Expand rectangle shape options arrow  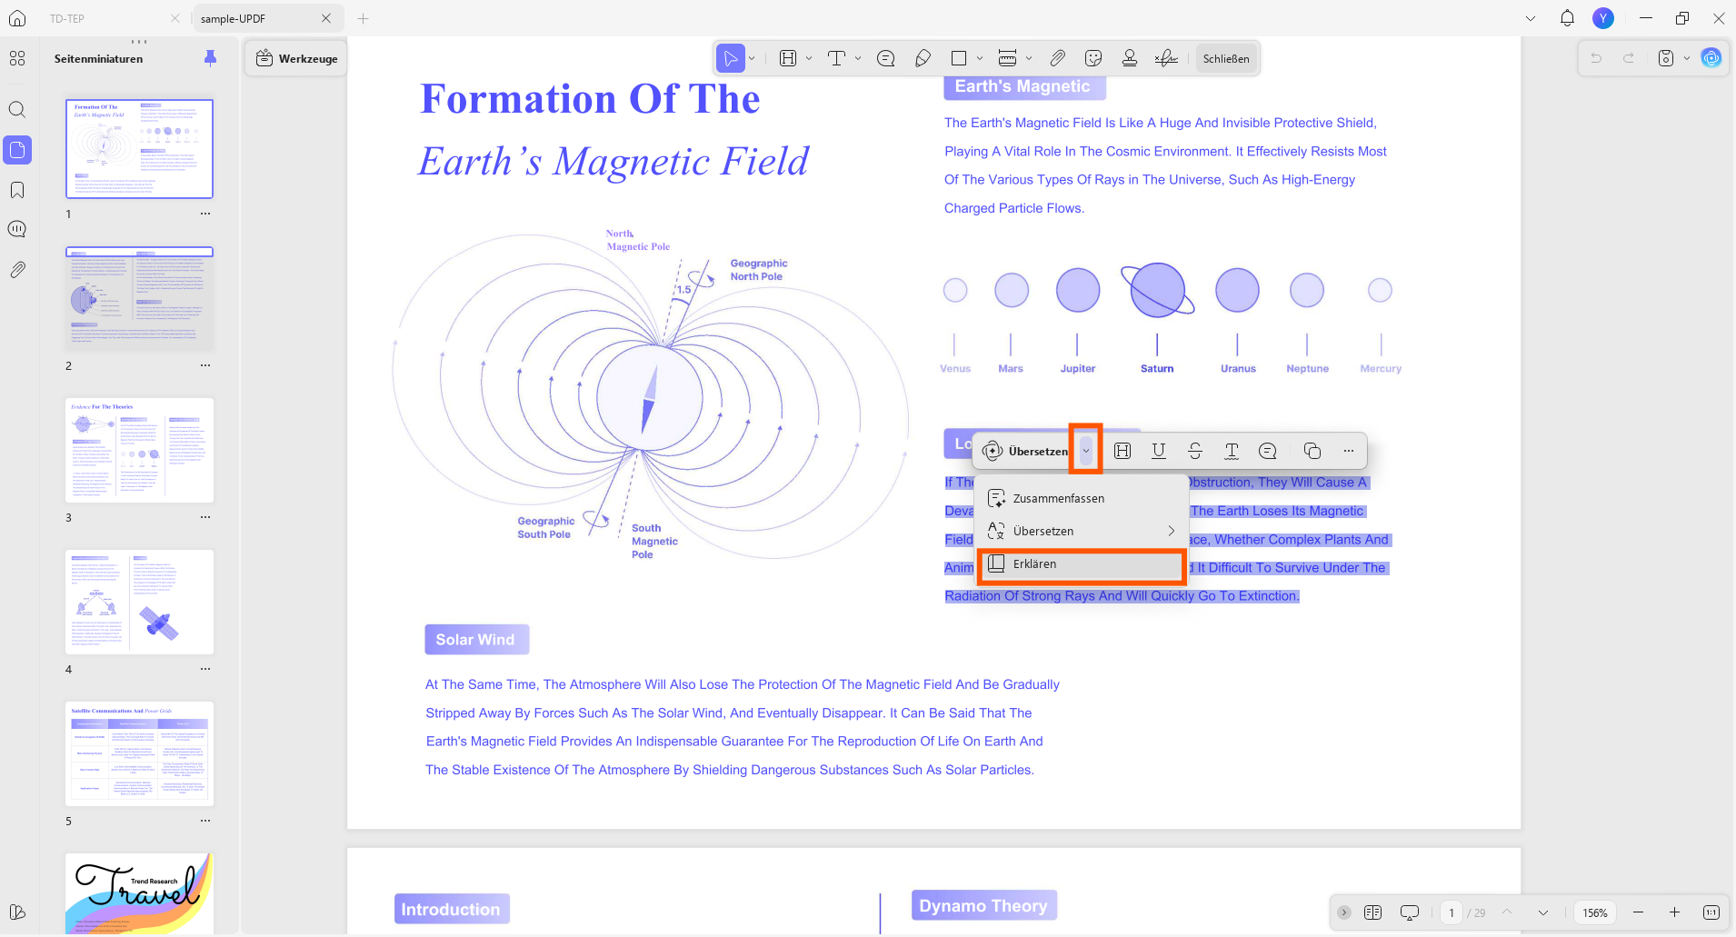click(980, 58)
